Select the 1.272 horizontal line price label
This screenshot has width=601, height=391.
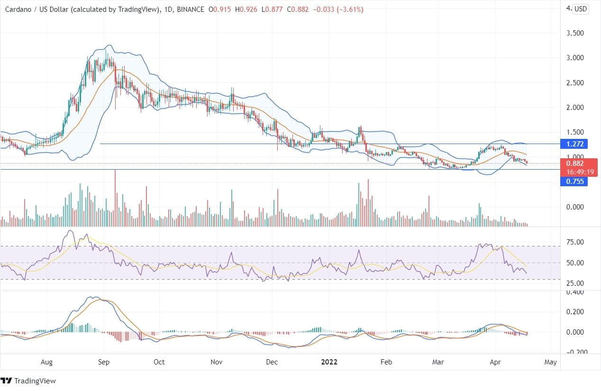point(574,144)
